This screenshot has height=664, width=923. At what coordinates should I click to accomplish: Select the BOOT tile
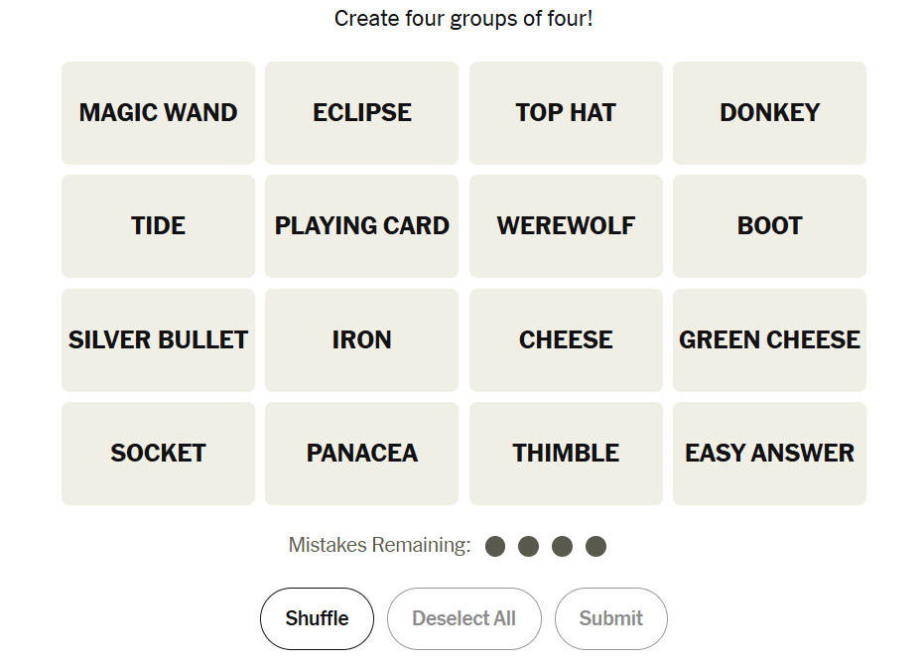(x=769, y=226)
